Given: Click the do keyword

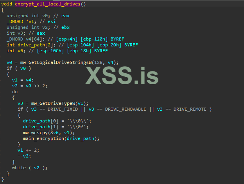Looking at the screenshot, I should tap(15, 92).
